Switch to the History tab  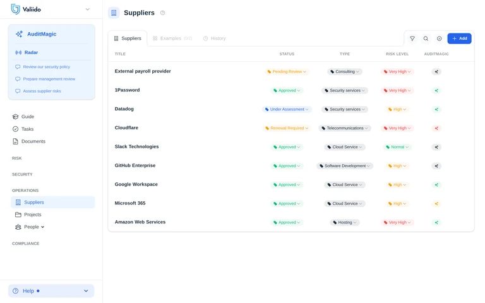pyautogui.click(x=214, y=39)
